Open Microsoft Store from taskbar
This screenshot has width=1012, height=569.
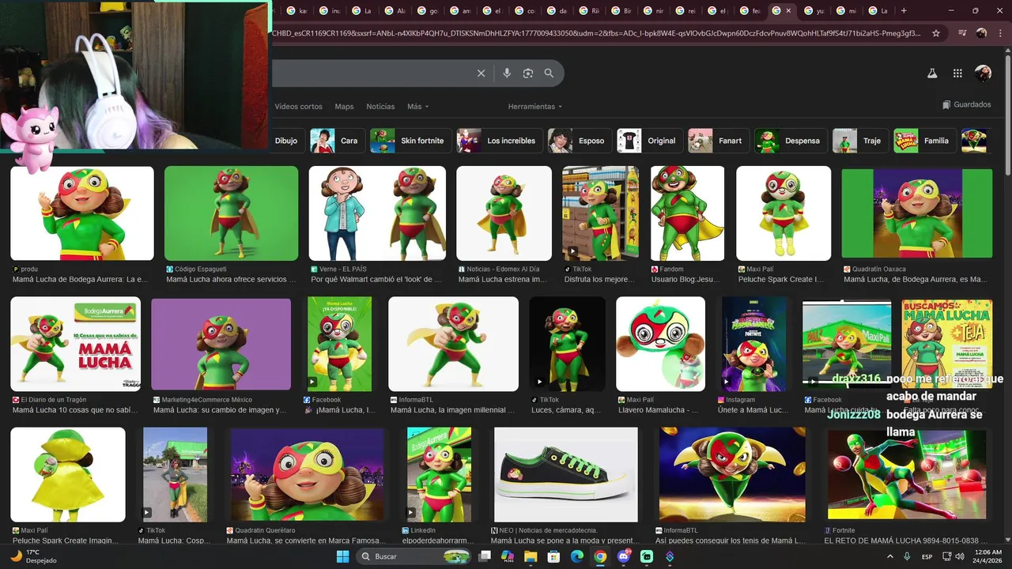point(554,556)
